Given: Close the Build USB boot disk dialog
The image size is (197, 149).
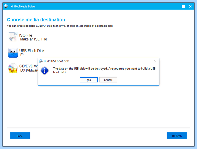Looking at the screenshot, I should tap(155, 61).
